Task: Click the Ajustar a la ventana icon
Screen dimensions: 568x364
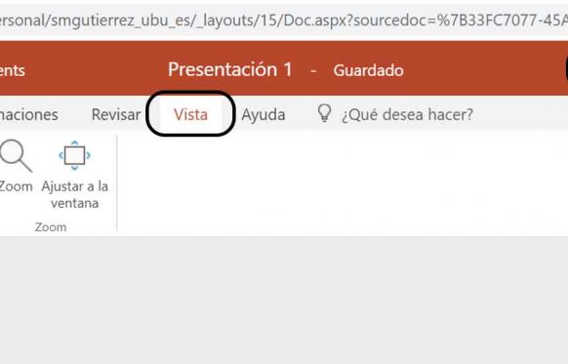Action: (x=74, y=155)
